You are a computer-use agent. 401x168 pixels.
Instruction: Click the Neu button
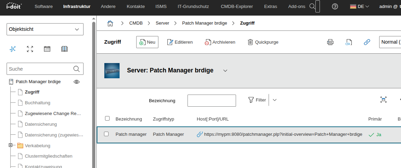click(147, 42)
